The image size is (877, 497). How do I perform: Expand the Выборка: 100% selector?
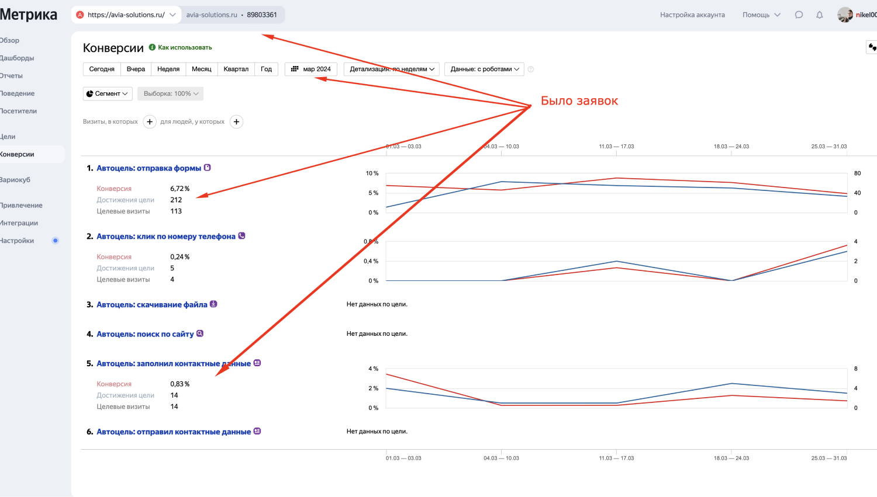click(x=171, y=93)
